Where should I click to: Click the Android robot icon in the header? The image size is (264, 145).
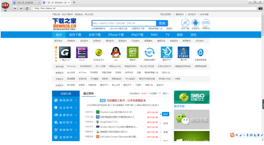196,23
